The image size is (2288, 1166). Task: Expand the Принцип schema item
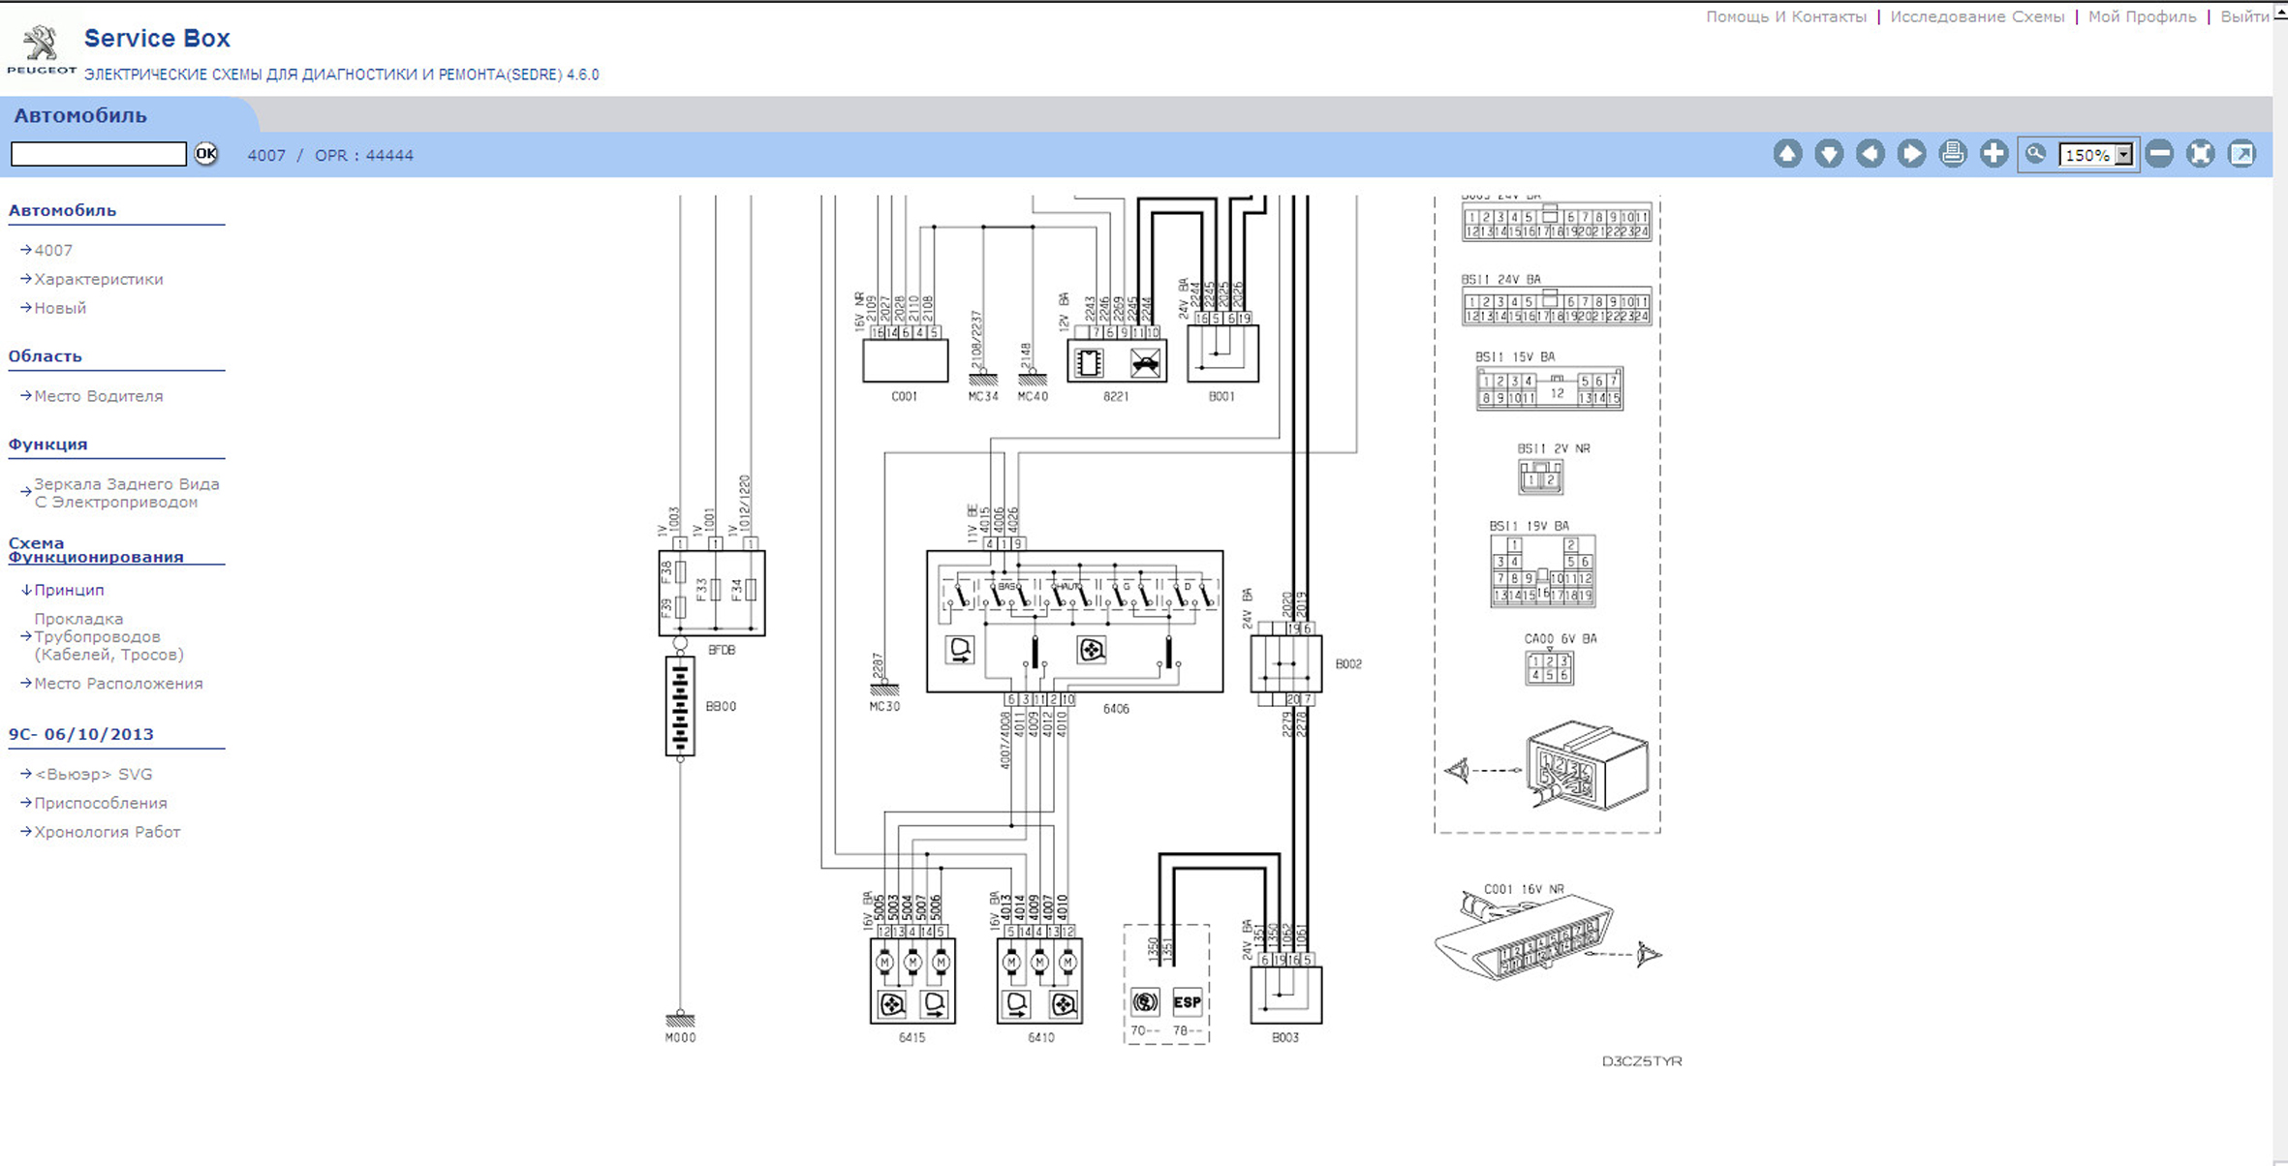(69, 590)
